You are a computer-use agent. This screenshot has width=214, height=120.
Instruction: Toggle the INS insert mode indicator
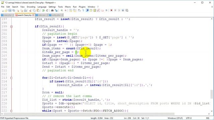pos(208,118)
